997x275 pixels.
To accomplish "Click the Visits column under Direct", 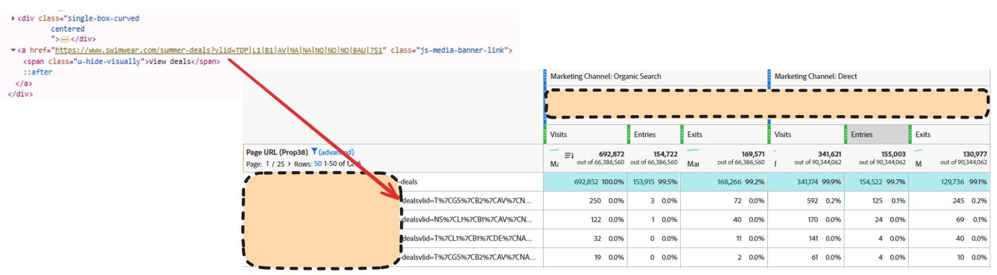I will [806, 135].
